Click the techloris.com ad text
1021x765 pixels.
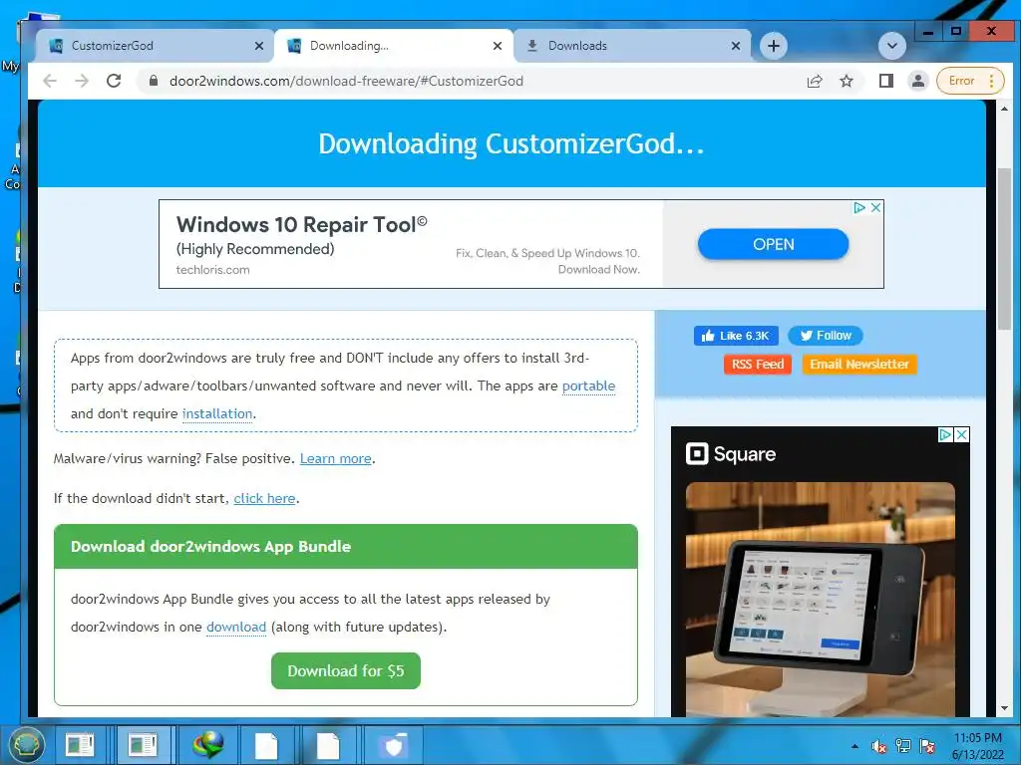point(212,269)
